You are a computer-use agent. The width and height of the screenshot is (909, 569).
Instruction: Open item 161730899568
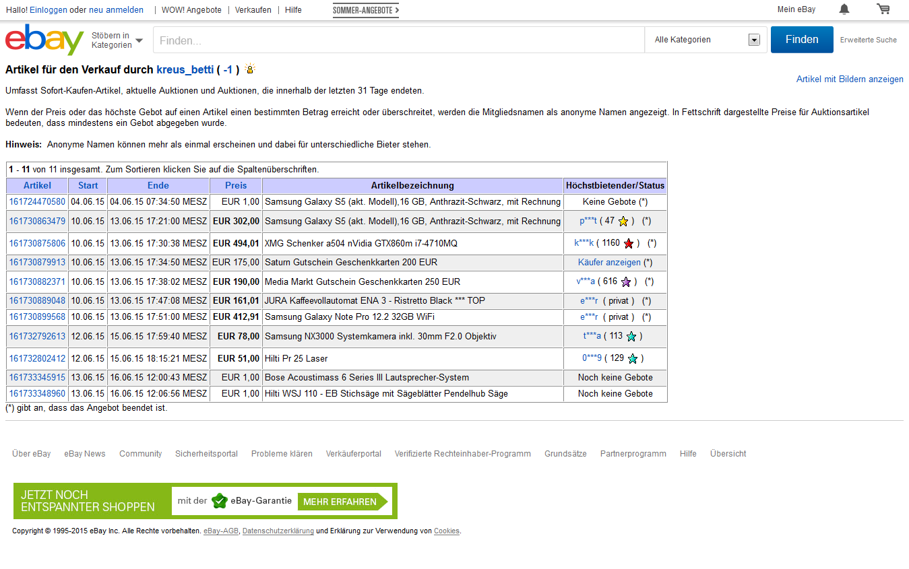(x=37, y=316)
